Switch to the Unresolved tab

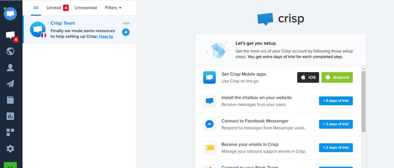(86, 8)
